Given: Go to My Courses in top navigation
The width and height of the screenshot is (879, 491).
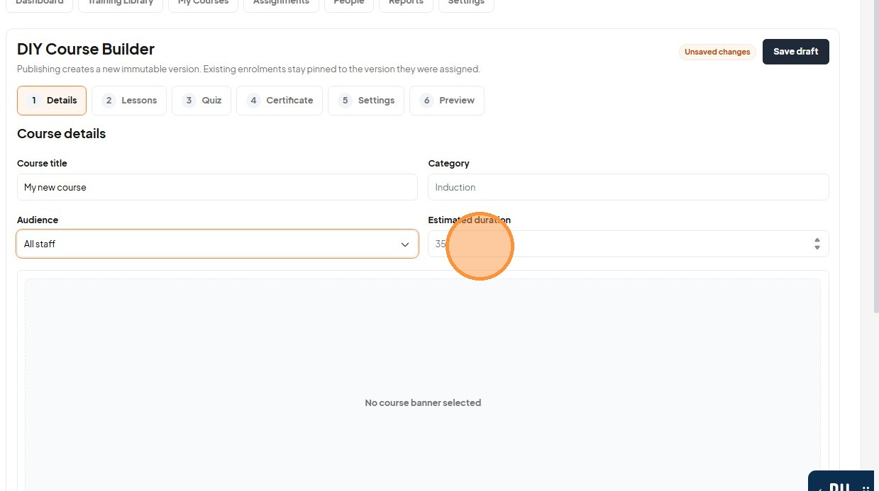Looking at the screenshot, I should pos(203,3).
